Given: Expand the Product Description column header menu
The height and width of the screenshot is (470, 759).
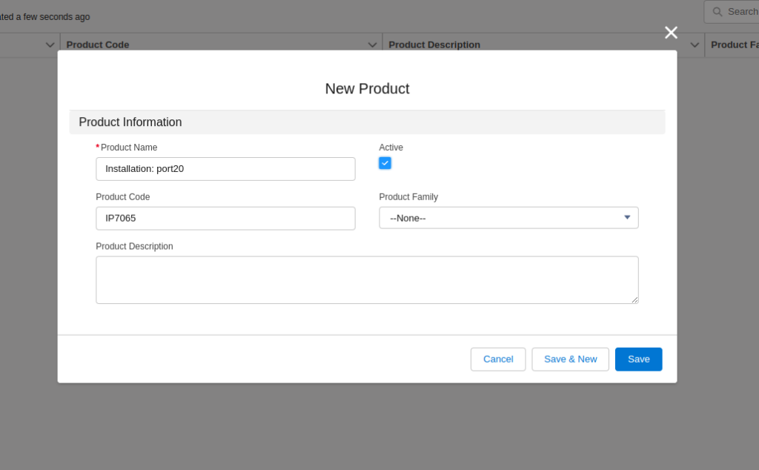Looking at the screenshot, I should 695,44.
